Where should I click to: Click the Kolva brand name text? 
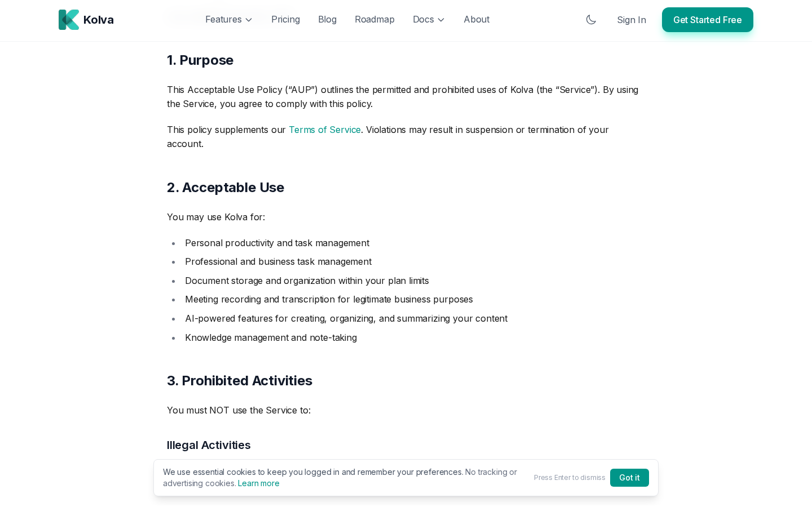(x=99, y=20)
